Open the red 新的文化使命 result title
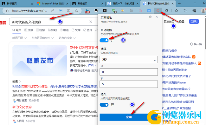The image size is (206, 125). (22, 107)
